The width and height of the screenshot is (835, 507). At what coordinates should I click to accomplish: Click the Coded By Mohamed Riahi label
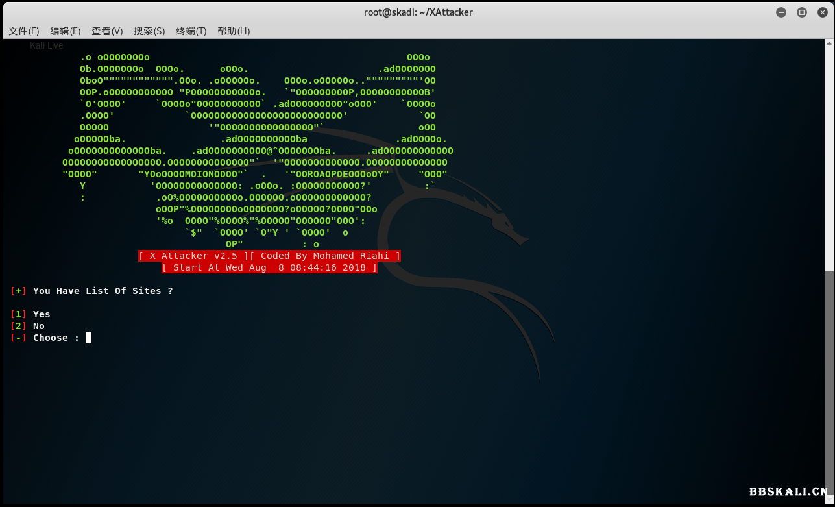(x=326, y=256)
